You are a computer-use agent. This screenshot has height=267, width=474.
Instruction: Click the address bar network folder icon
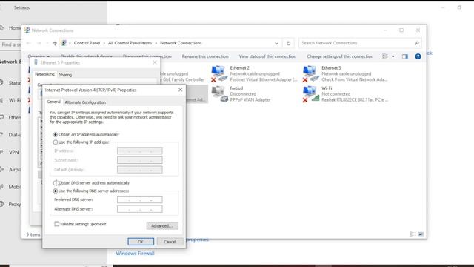(64, 43)
